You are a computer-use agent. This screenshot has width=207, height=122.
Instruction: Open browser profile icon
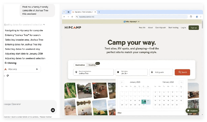point(197,17)
